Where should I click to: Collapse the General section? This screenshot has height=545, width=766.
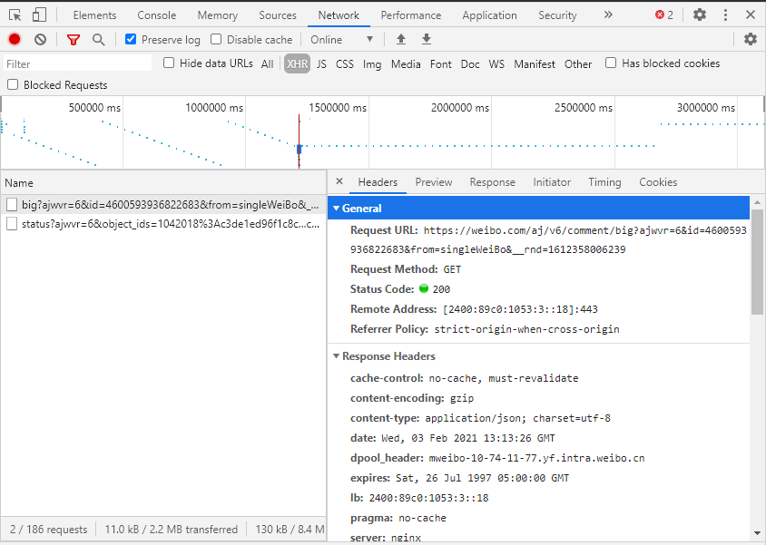pyautogui.click(x=336, y=209)
